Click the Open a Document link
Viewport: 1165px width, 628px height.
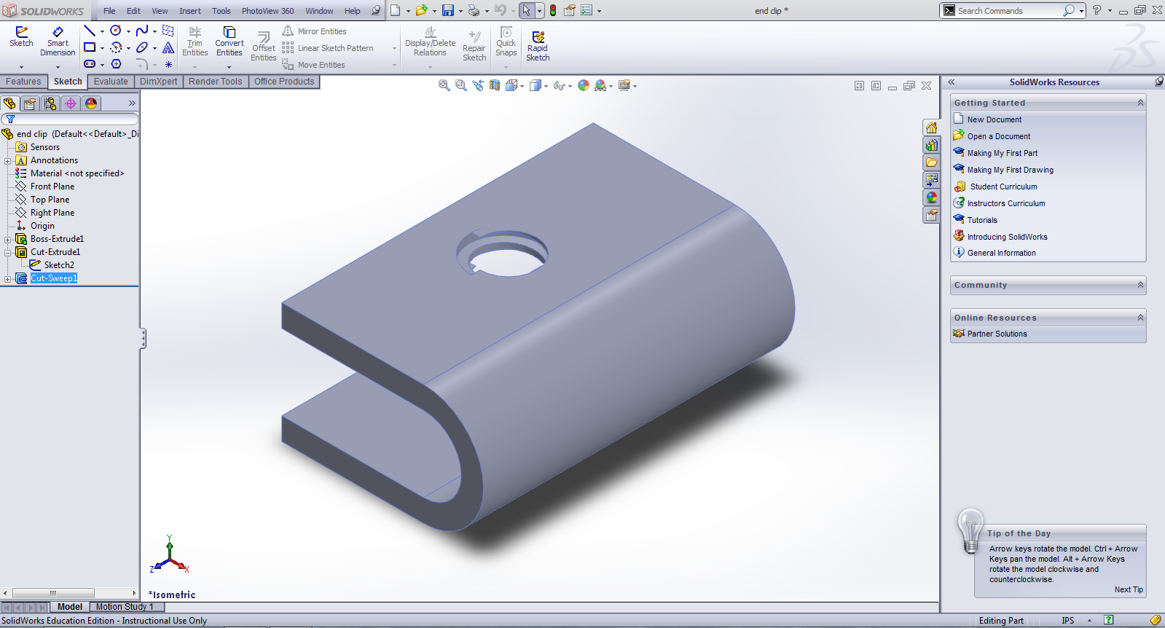tap(999, 136)
